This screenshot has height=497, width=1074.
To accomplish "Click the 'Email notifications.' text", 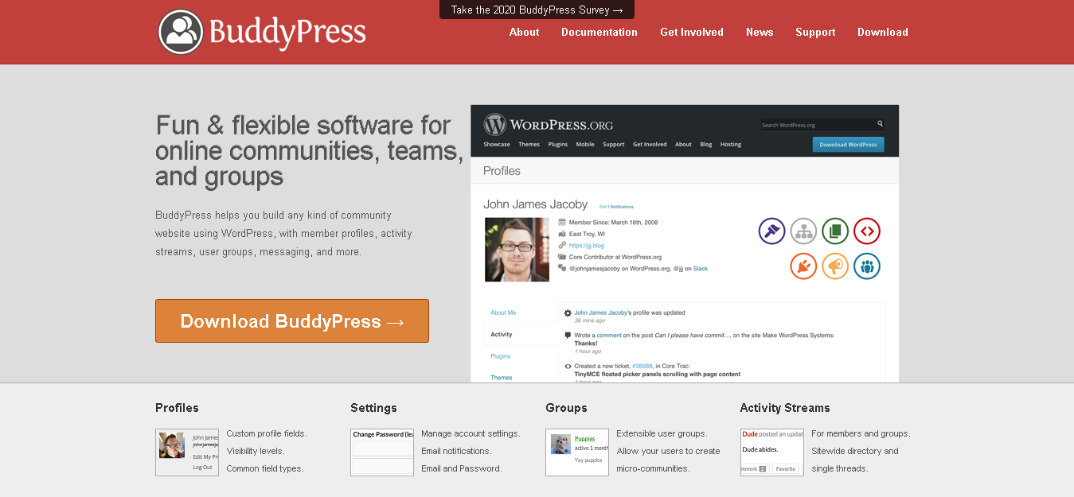I will (456, 452).
